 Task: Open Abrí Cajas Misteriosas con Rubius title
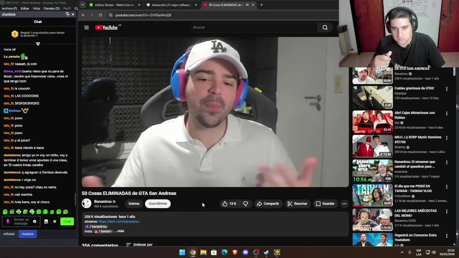(x=415, y=115)
